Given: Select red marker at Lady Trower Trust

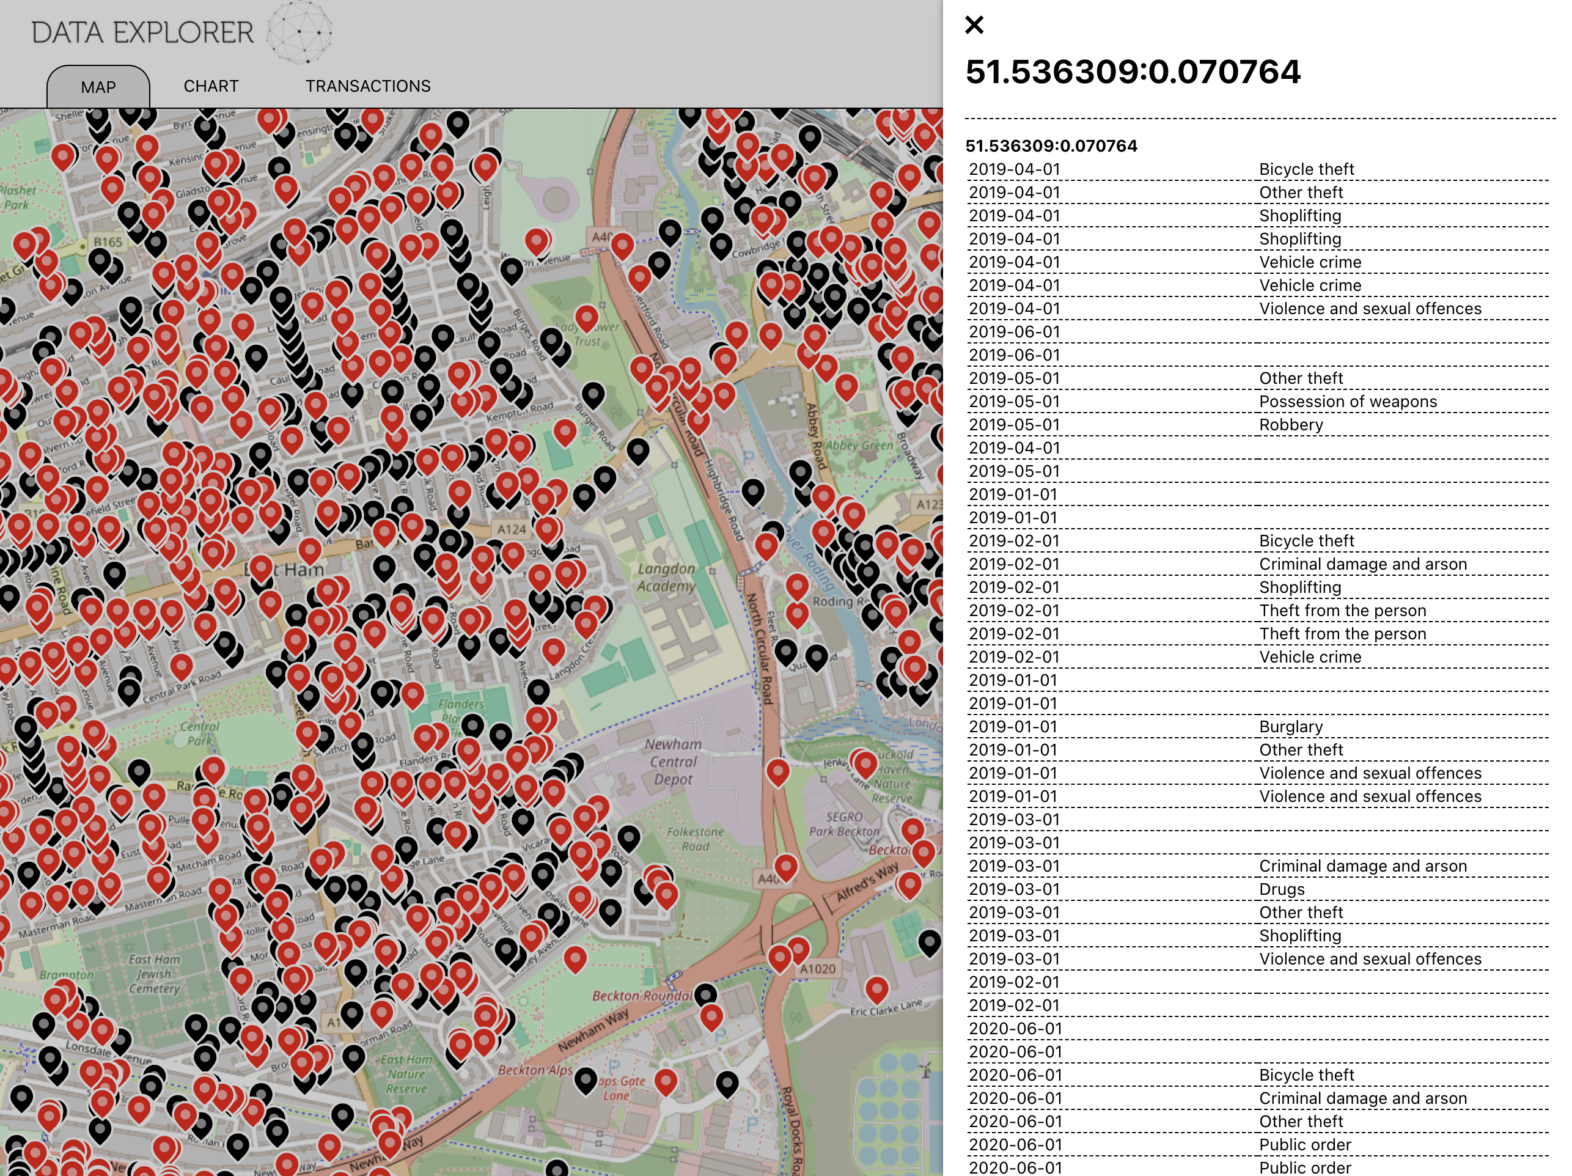Looking at the screenshot, I should coord(586,317).
